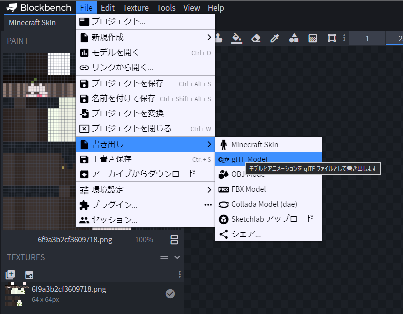Open the Edit menu
403x314 pixels.
[x=107, y=8]
